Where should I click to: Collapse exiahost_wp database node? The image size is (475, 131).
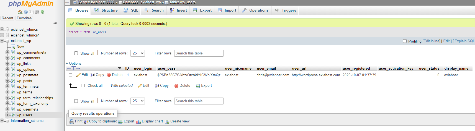[x=2, y=41]
